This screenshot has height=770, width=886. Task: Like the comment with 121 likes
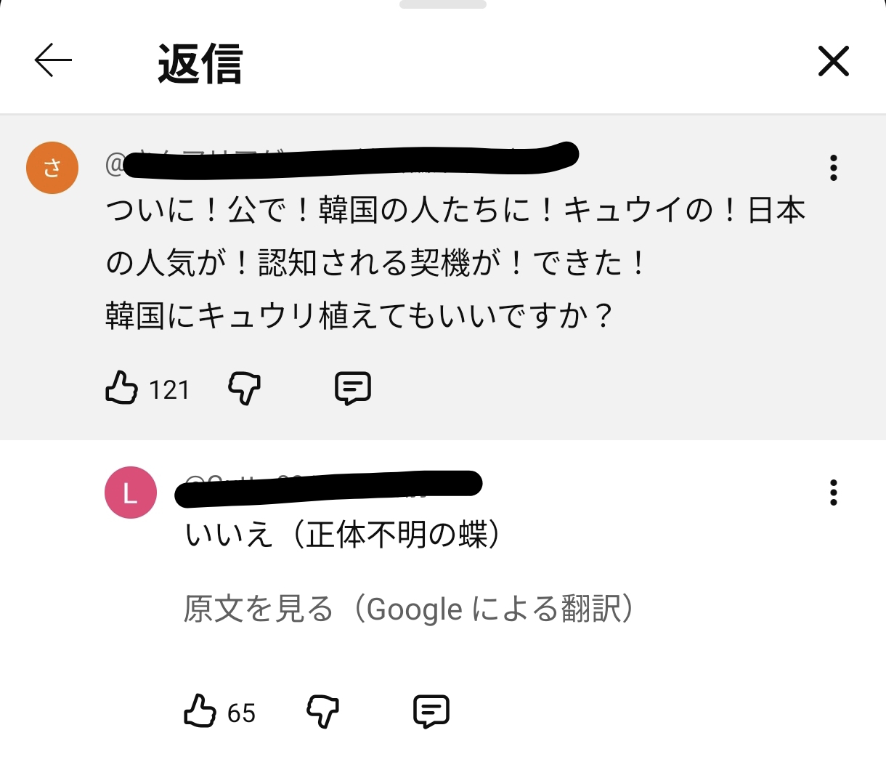(121, 388)
